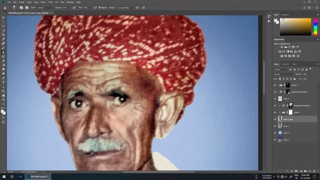Open the Image menu

coord(21,2)
